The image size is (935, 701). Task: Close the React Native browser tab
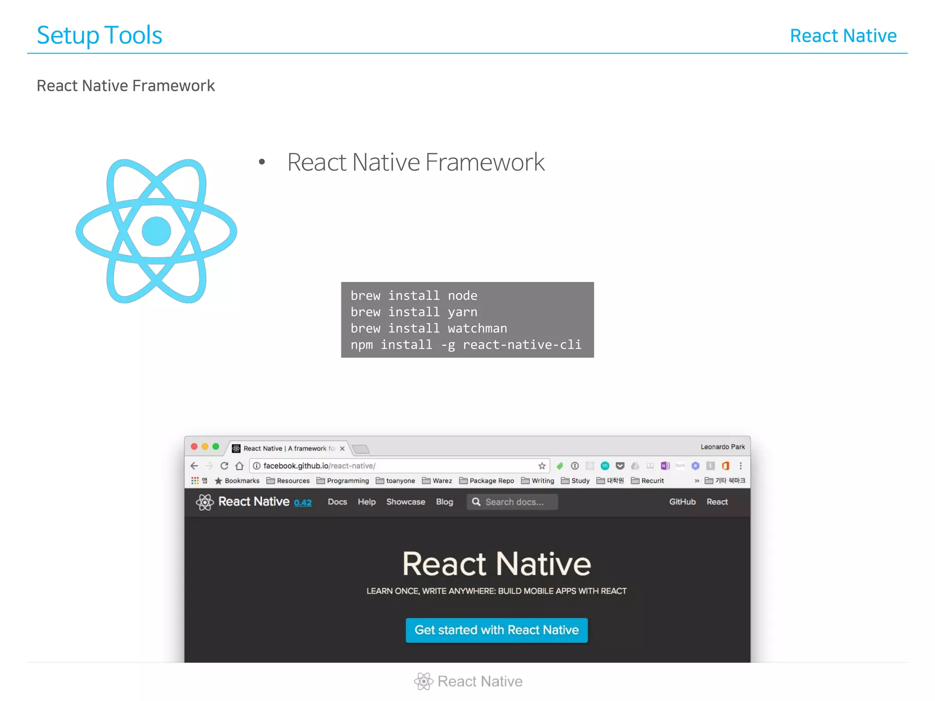[x=342, y=449]
